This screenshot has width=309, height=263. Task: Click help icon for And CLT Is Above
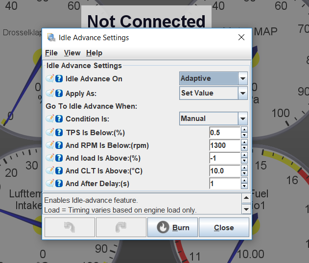click(x=59, y=171)
